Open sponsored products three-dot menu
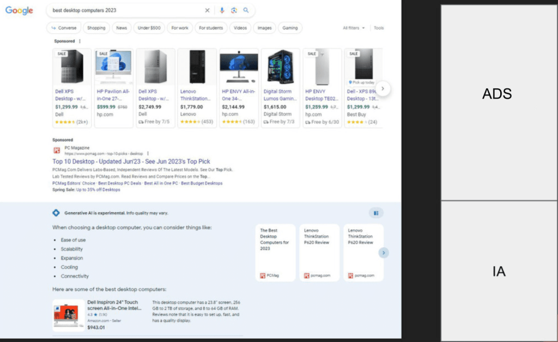 click(80, 41)
